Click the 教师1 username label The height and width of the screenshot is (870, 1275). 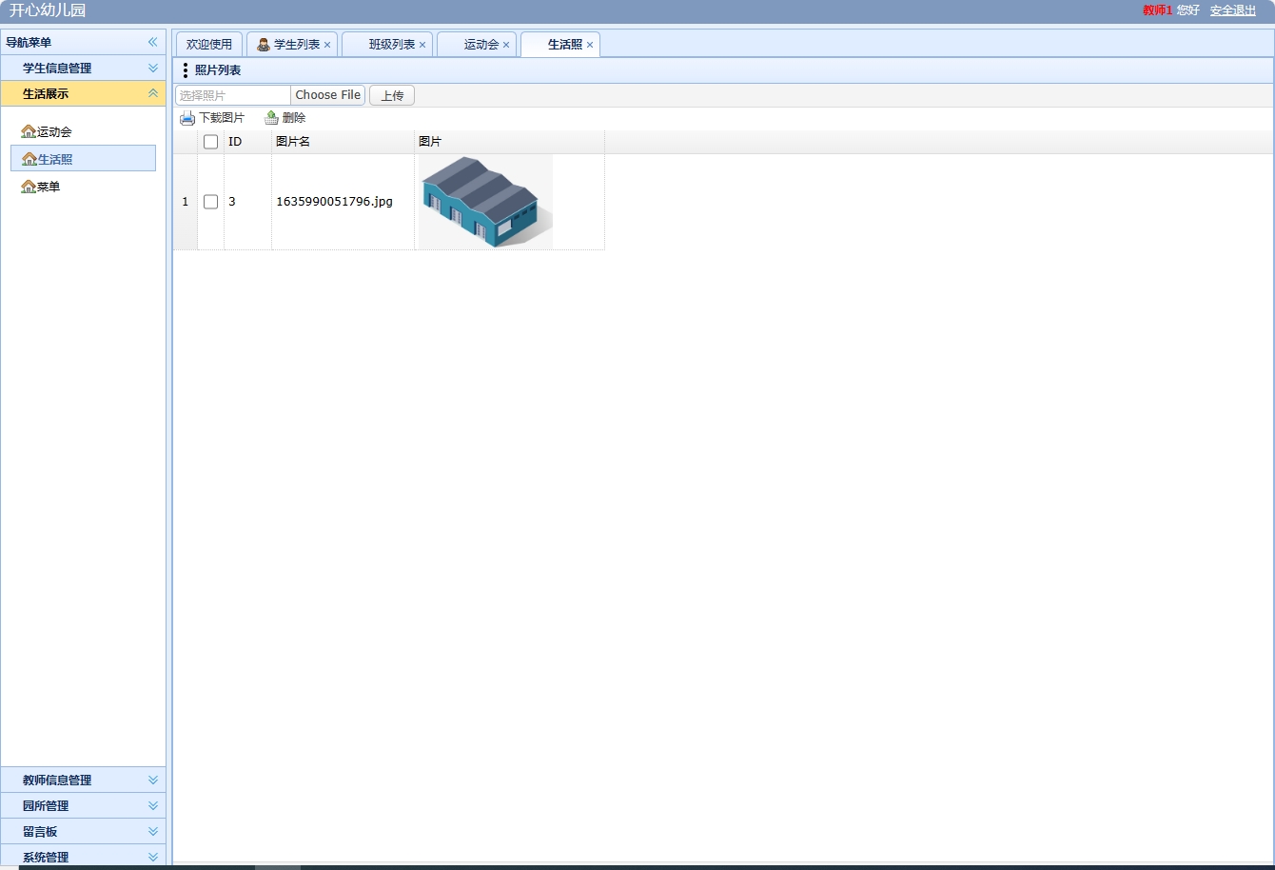click(1157, 10)
